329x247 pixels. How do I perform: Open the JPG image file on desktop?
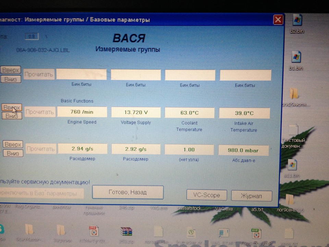tap(94, 231)
